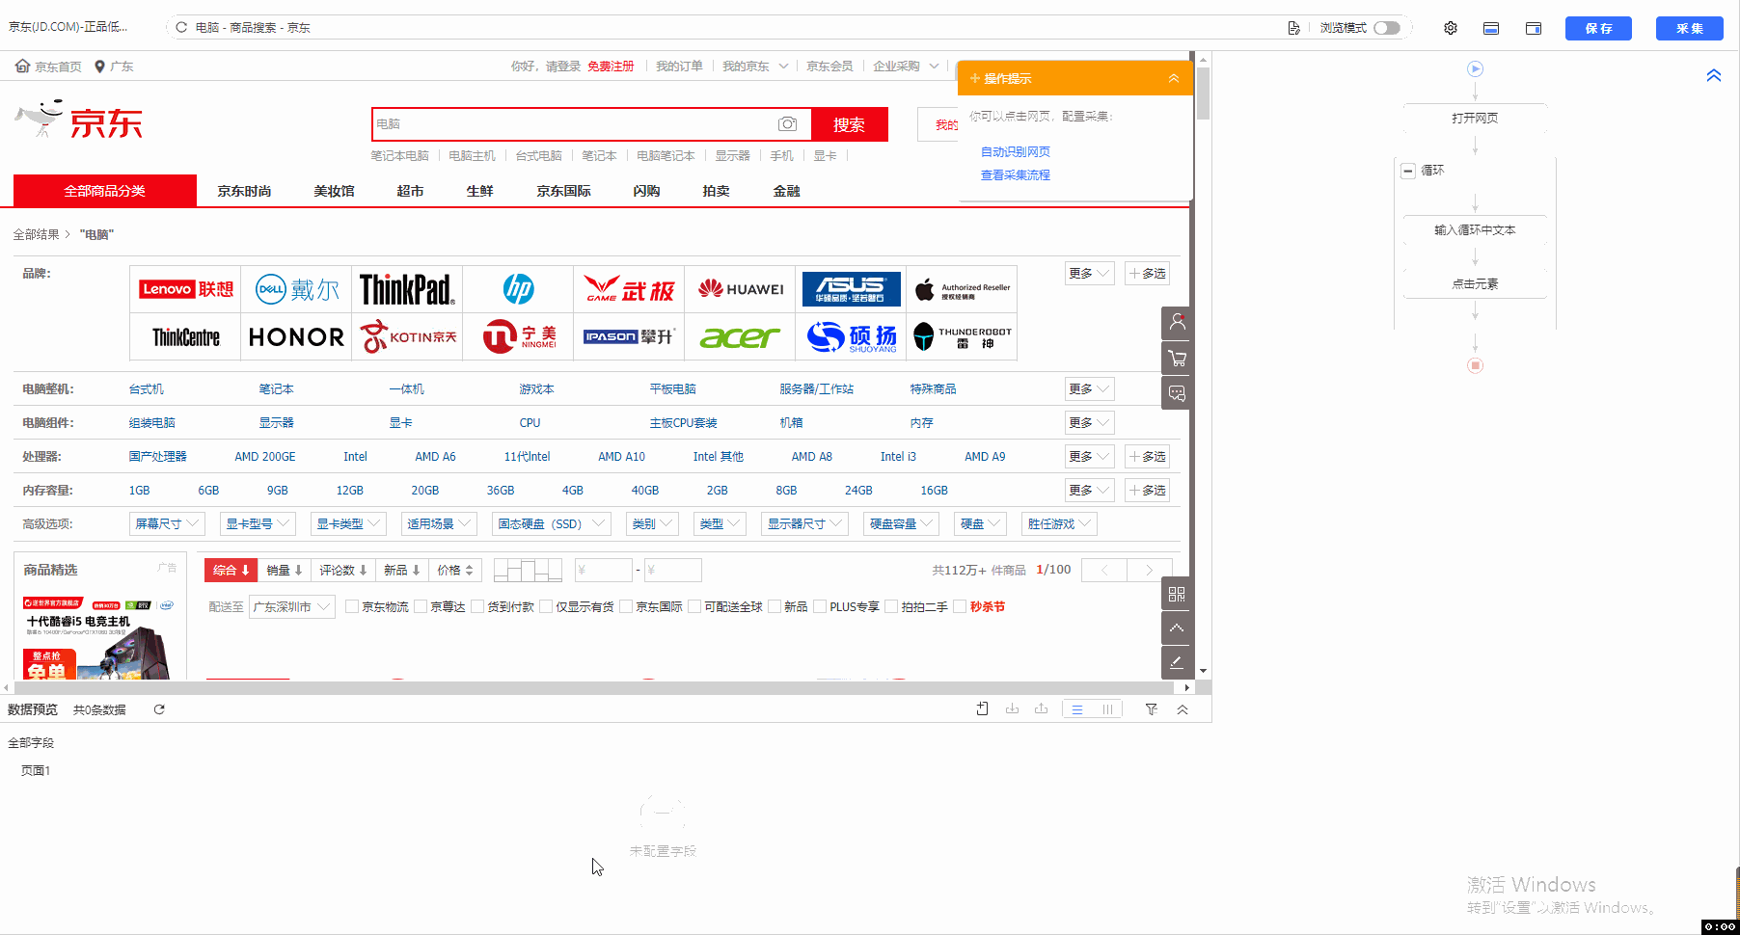
Task: Expand more brands with 更多 in the 品牌 row
Action: (1090, 274)
